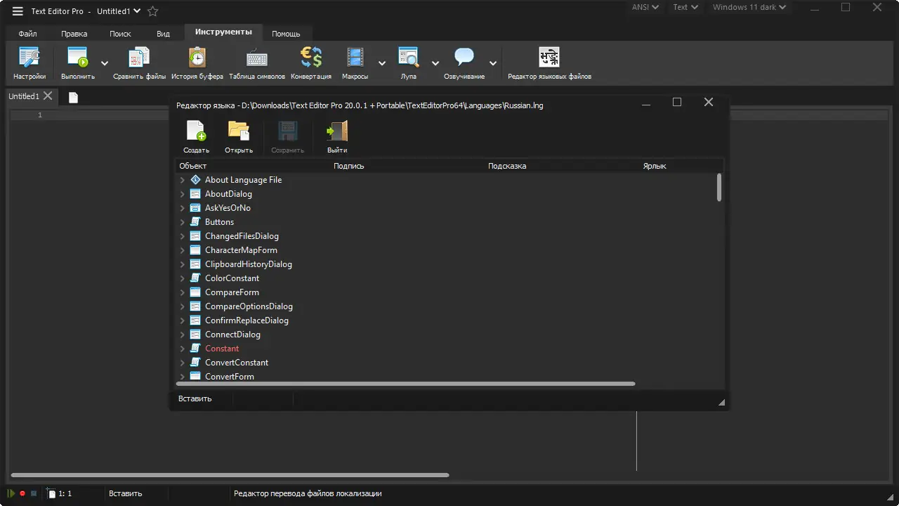Screen dimensions: 899x506
Task: Open Таблица символов character map
Action: point(256,62)
